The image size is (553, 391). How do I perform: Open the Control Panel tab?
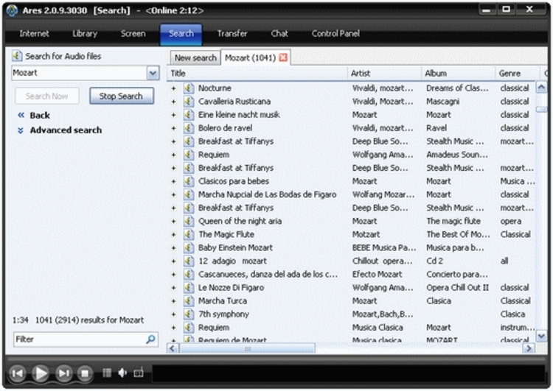point(335,34)
